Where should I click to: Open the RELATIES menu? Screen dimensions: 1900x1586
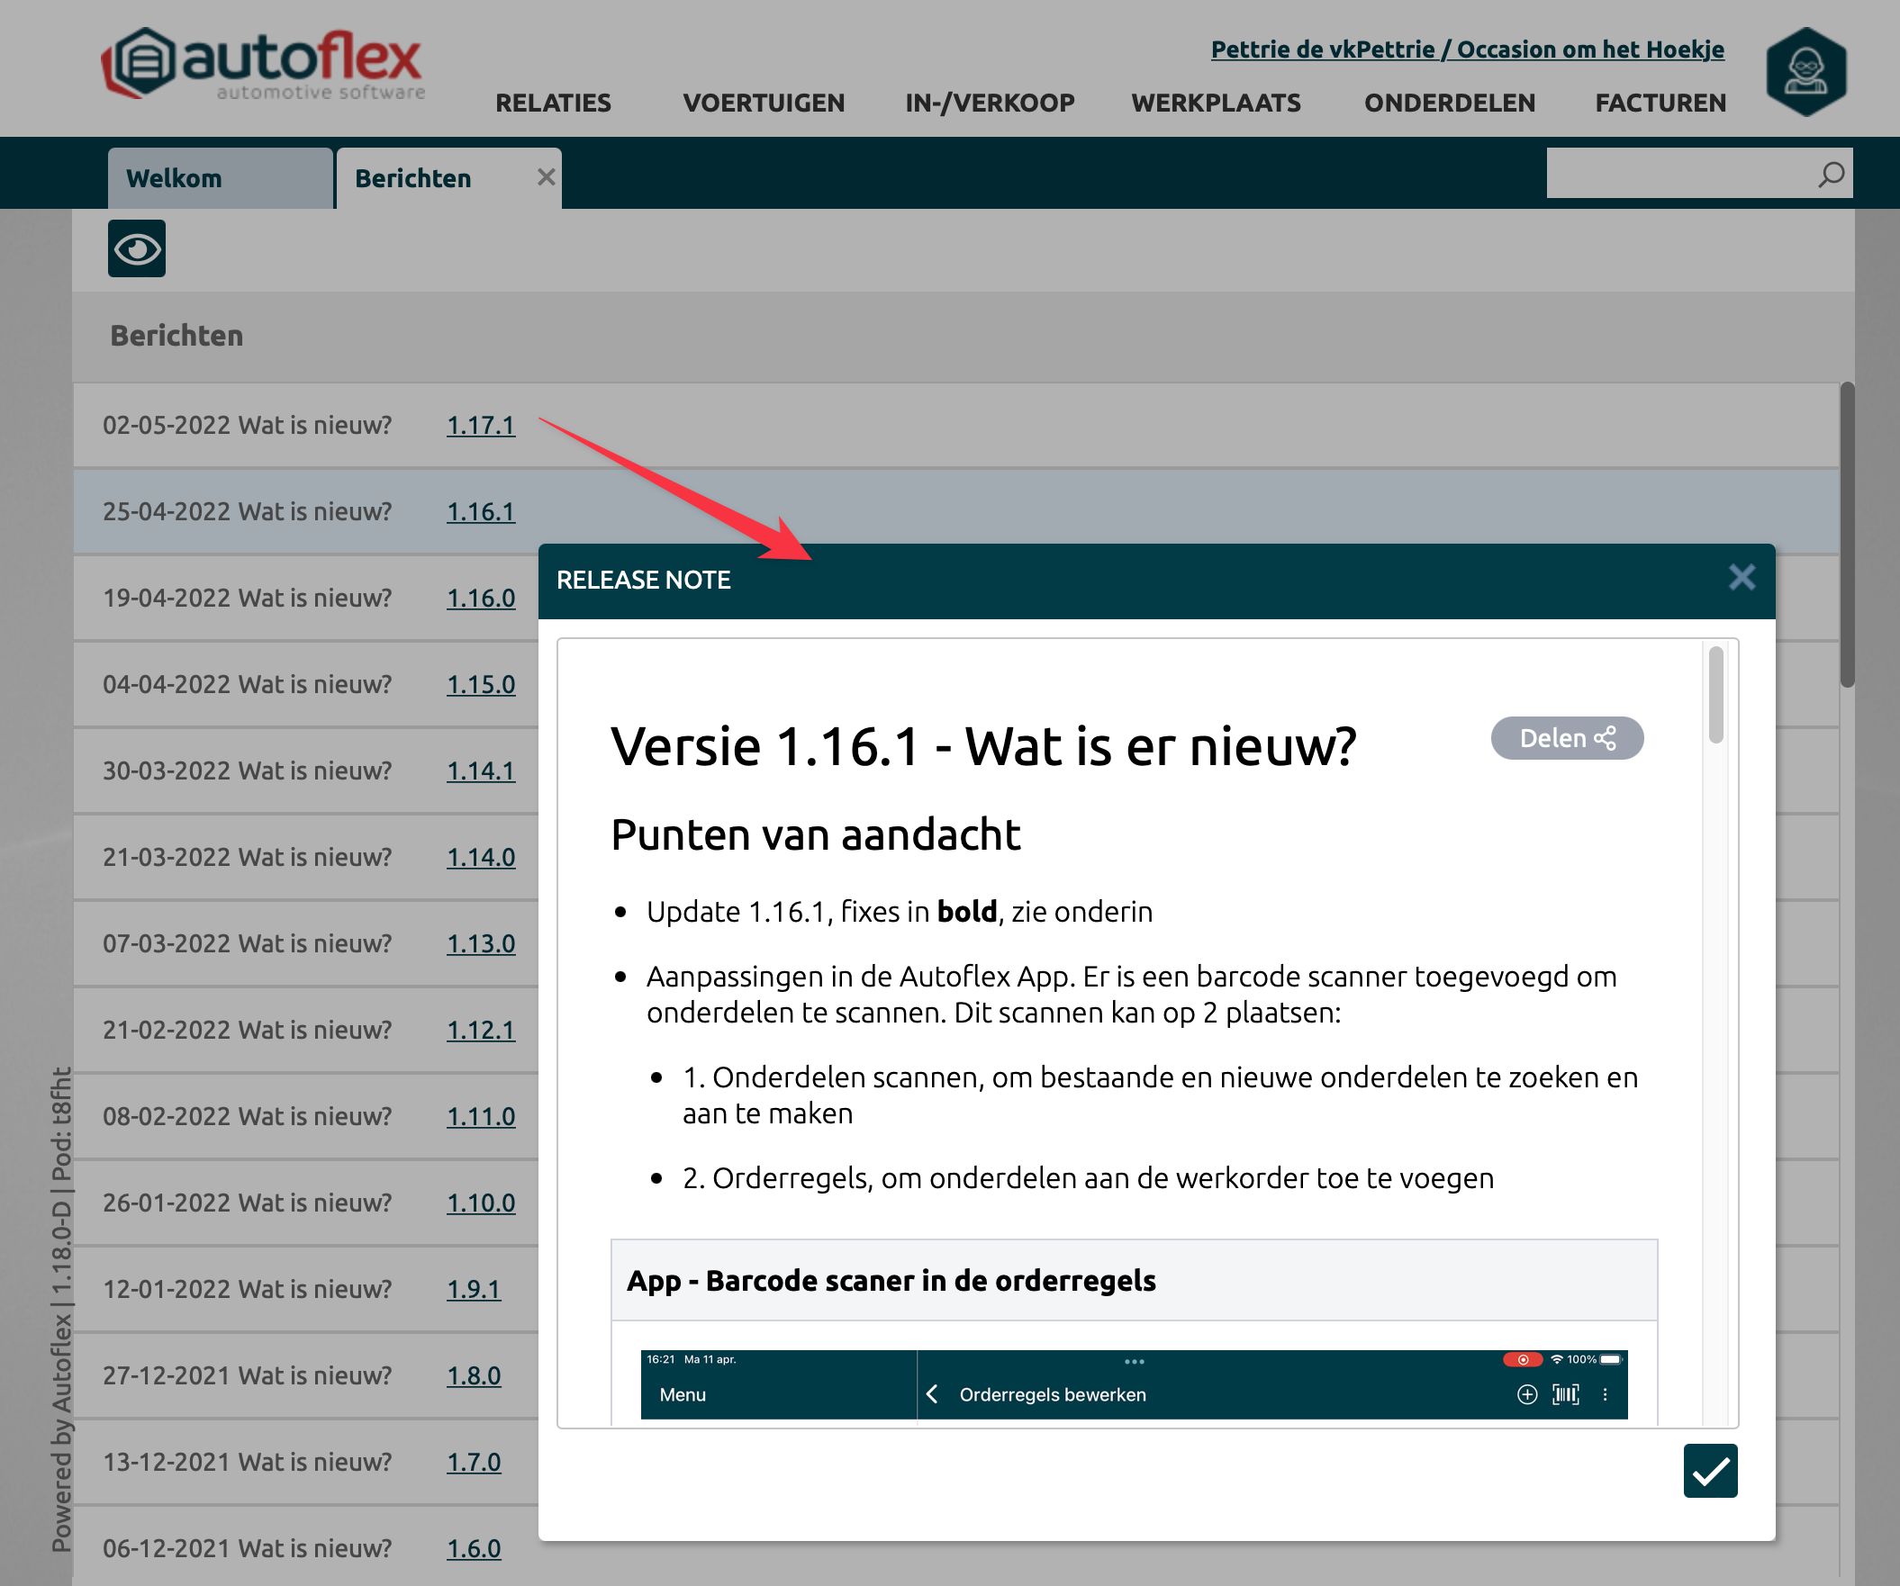pyautogui.click(x=553, y=104)
